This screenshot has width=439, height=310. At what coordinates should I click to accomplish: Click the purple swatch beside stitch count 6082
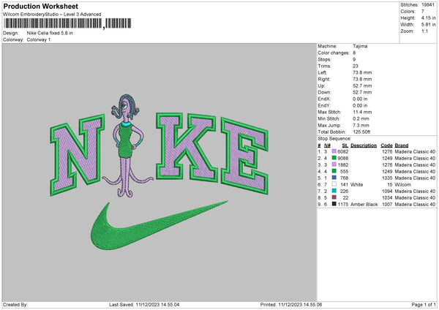click(x=334, y=151)
